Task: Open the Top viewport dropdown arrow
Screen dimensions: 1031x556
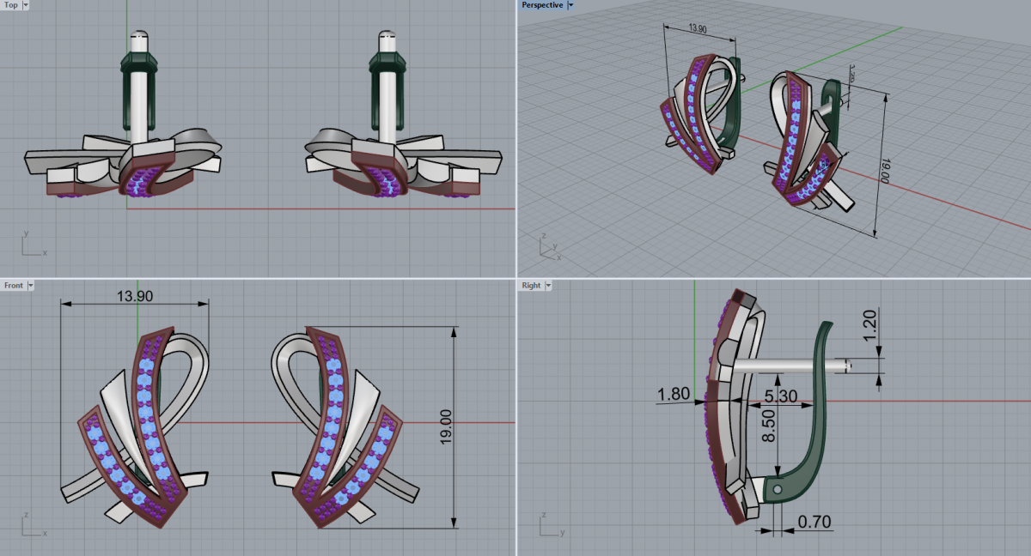Action: pyautogui.click(x=25, y=5)
